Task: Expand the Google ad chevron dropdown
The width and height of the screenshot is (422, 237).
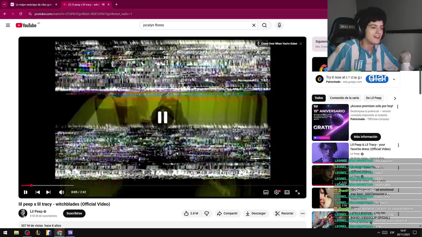Action: (x=394, y=79)
